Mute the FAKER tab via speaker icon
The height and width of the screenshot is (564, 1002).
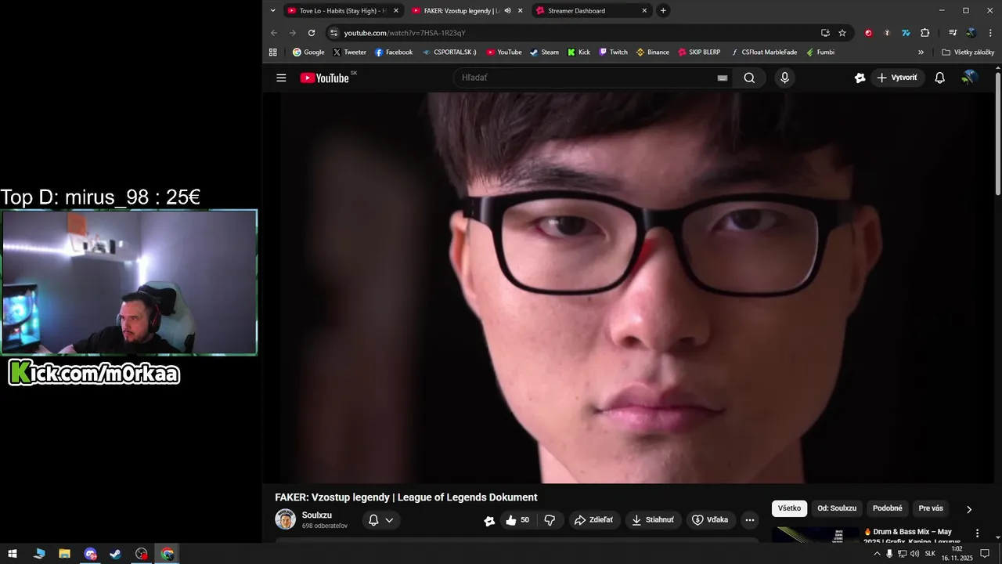507,11
